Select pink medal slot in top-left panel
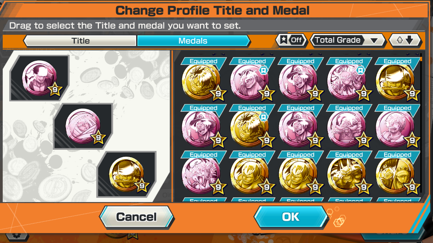The width and height of the screenshot is (433, 243). pyautogui.click(x=40, y=78)
